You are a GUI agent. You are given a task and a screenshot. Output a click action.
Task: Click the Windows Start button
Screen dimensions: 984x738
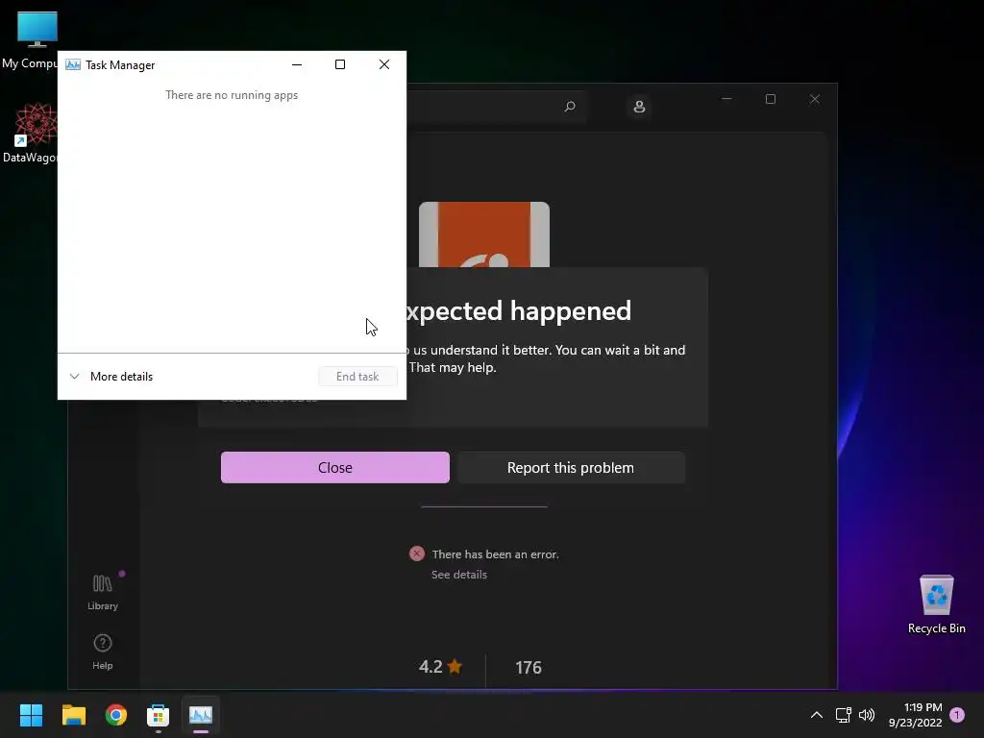(x=31, y=715)
